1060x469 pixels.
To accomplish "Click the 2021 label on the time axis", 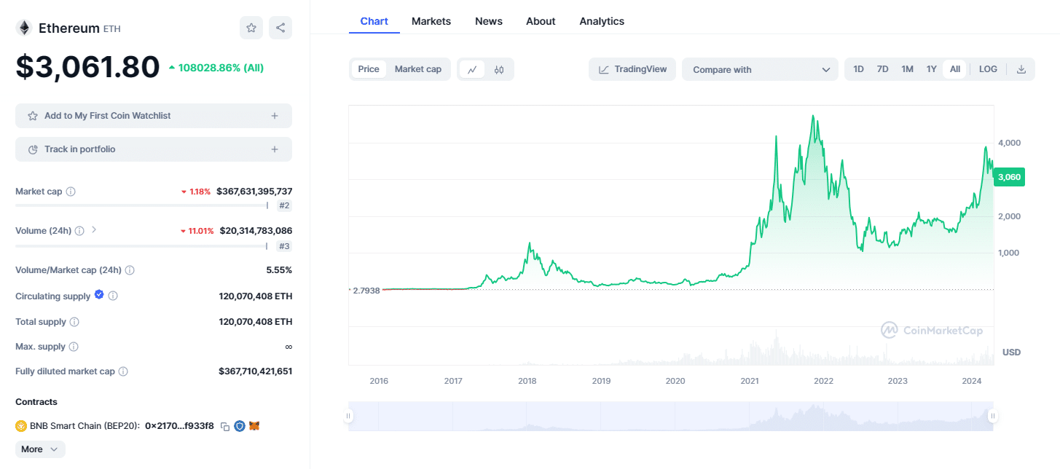I will click(x=750, y=381).
